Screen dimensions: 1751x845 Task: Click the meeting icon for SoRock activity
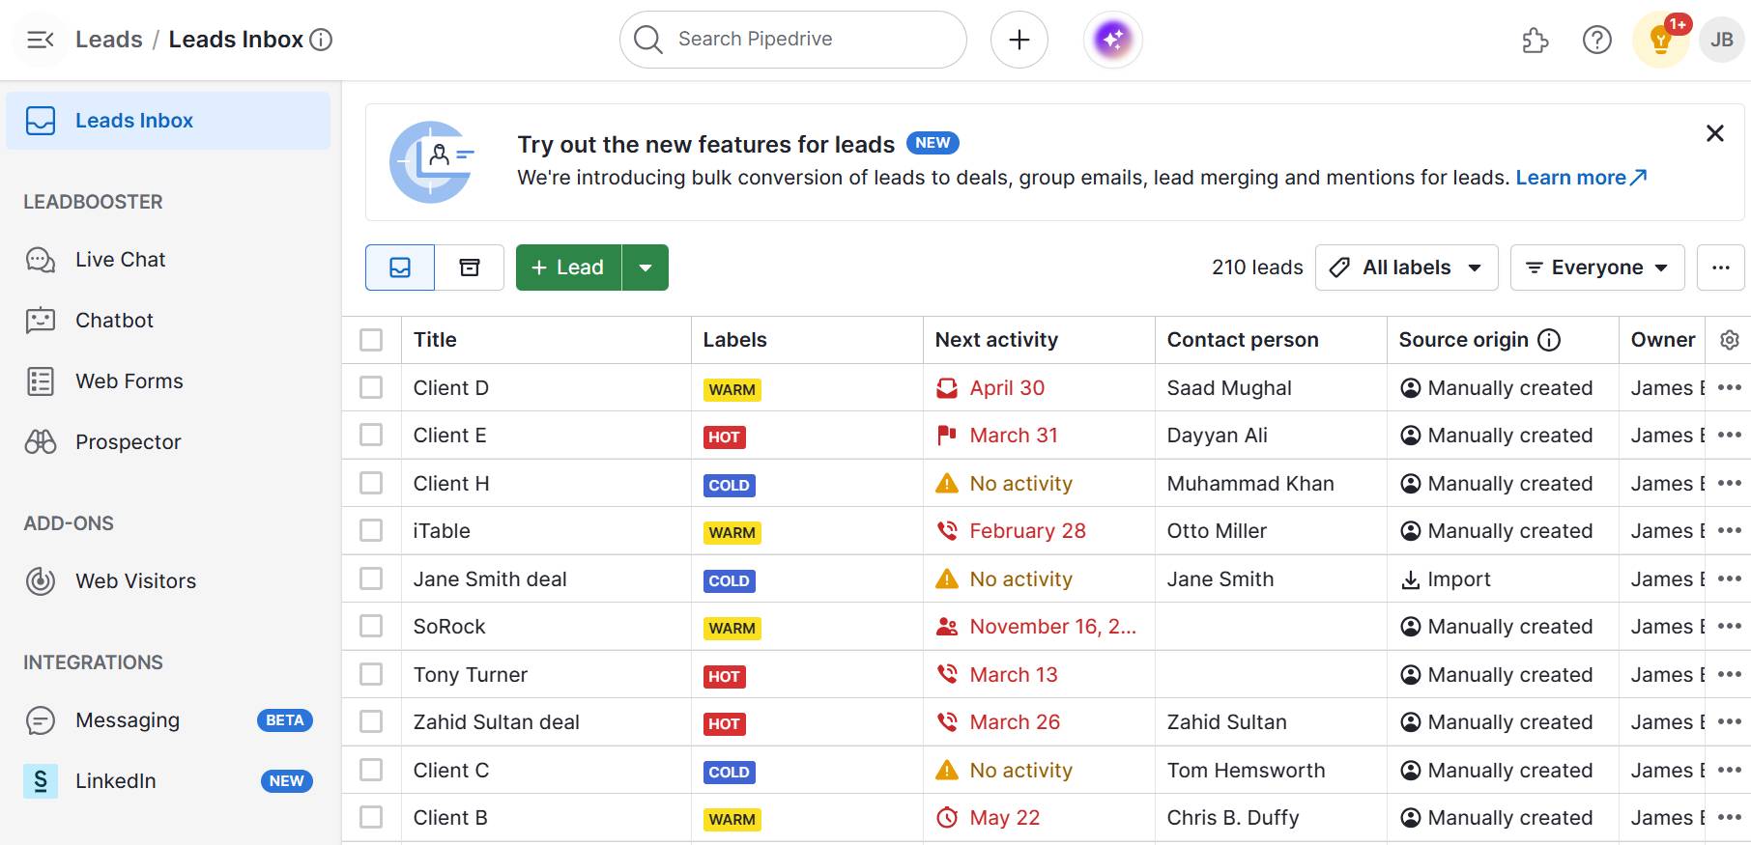[947, 627]
